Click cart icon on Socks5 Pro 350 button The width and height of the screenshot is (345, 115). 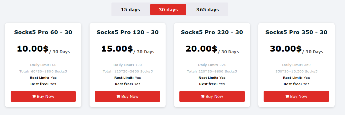287,97
